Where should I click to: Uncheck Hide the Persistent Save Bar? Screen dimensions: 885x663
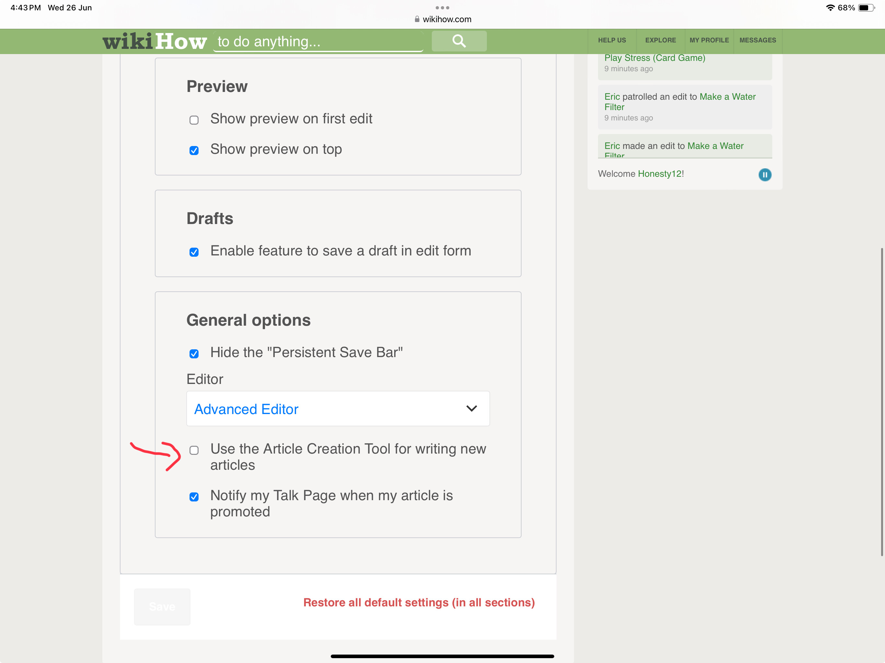point(194,354)
